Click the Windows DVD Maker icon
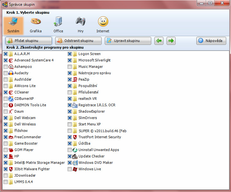Image resolution: width=231 pixels, height=192 pixels. [75, 163]
